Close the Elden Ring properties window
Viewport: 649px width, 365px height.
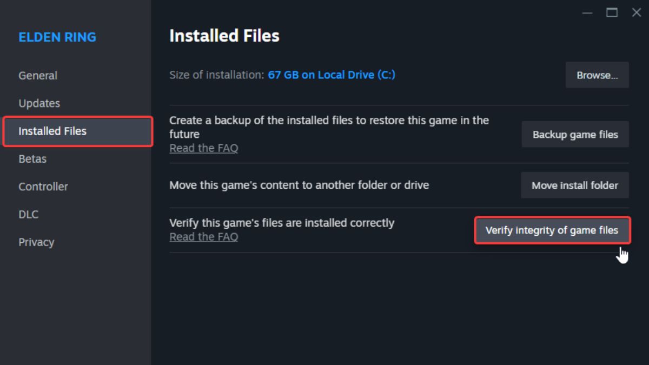point(636,12)
